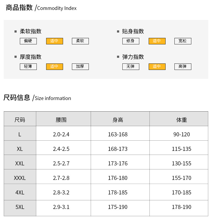Click highlighted 适中 under 贴身指数
212x224 pixels.
[157, 41]
